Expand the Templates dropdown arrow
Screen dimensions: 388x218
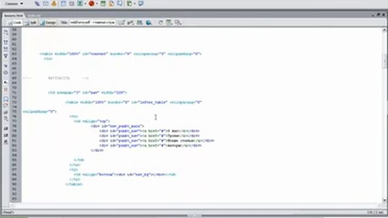click(135, 4)
